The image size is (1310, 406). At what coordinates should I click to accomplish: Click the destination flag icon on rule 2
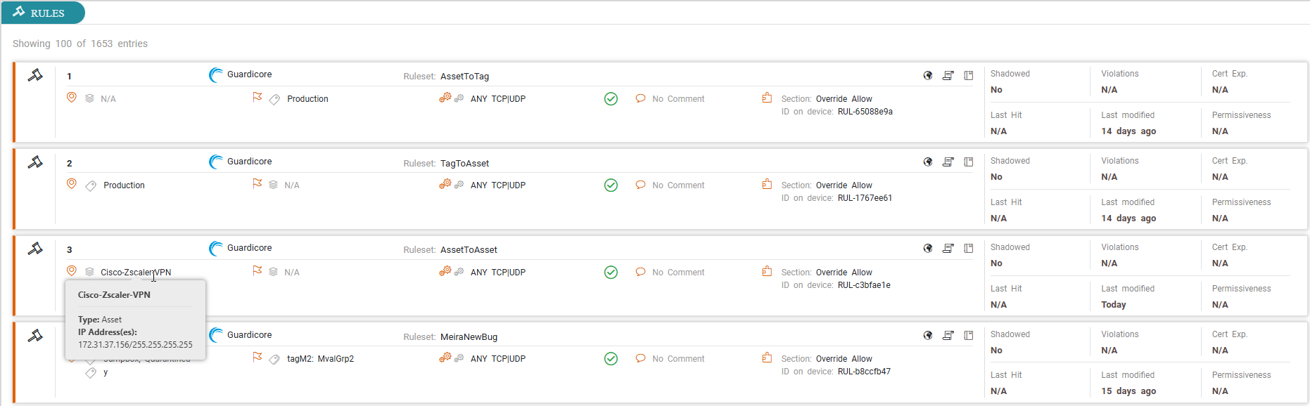pos(257,184)
